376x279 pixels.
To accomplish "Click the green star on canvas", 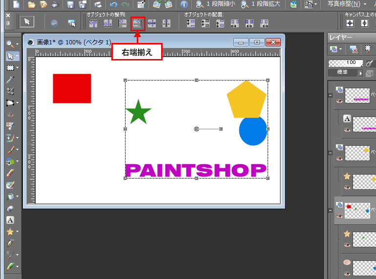I will pos(138,112).
